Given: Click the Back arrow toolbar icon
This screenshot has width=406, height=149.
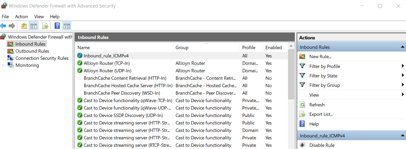Looking at the screenshot, I should [3, 26].
